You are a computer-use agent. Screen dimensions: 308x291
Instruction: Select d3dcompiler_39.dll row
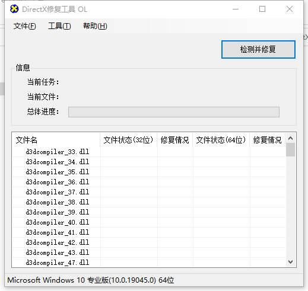(149, 212)
